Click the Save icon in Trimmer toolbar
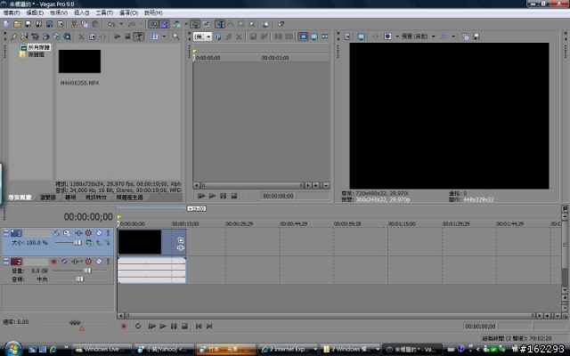This screenshot has width=570, height=356. [253, 36]
